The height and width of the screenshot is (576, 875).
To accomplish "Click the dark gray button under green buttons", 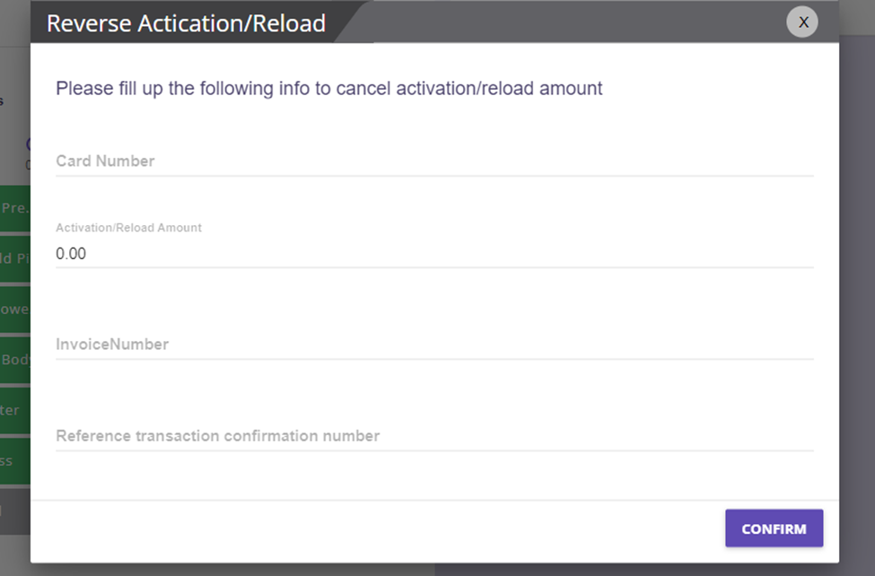I will (x=15, y=511).
